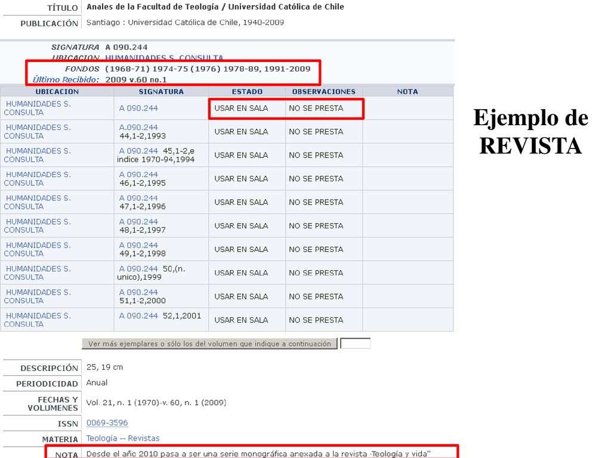
Task: Open signatura link with 47,1-2,1996
Action: [138, 198]
